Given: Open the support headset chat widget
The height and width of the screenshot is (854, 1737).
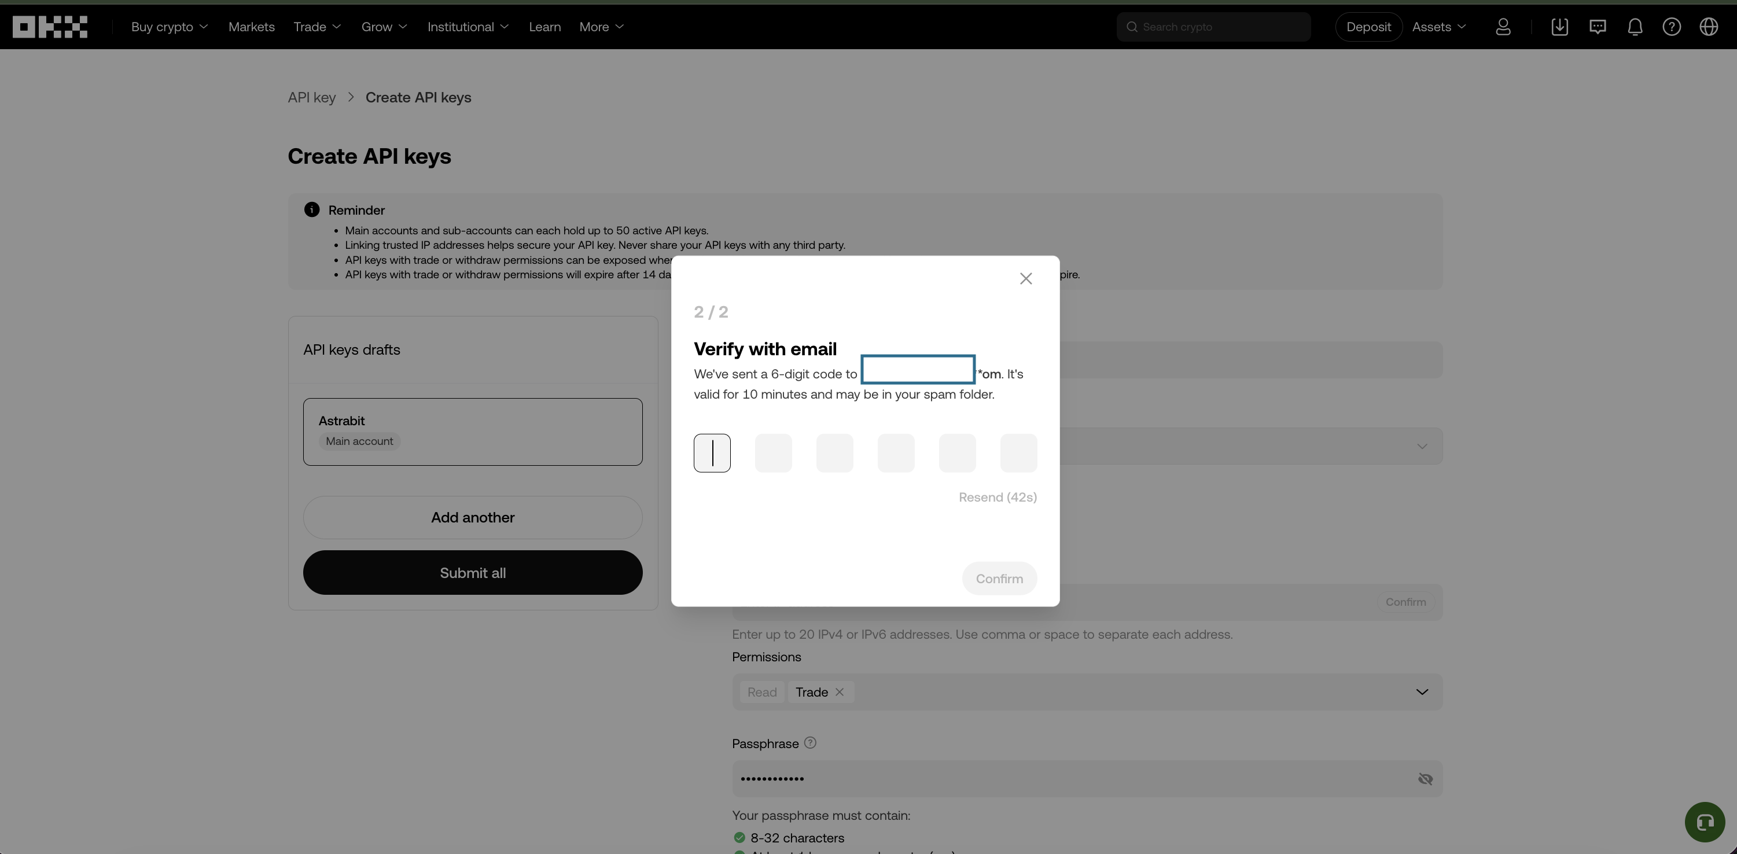Looking at the screenshot, I should [x=1705, y=822].
